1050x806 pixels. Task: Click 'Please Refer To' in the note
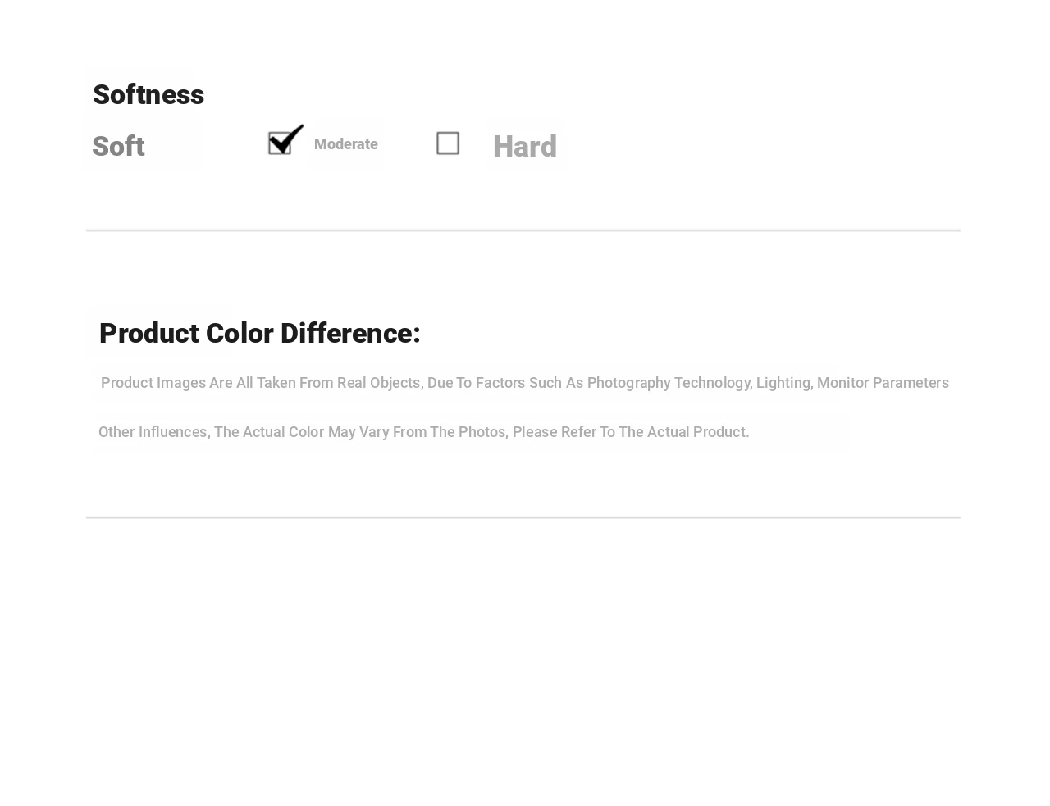pyautogui.click(x=563, y=432)
